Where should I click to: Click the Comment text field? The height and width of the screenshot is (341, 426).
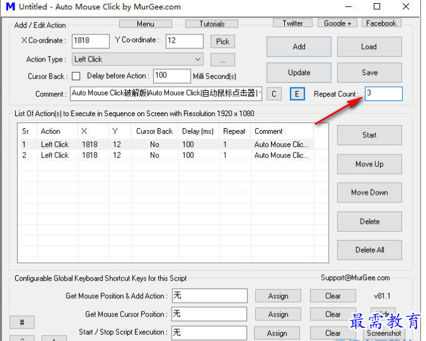coord(166,94)
